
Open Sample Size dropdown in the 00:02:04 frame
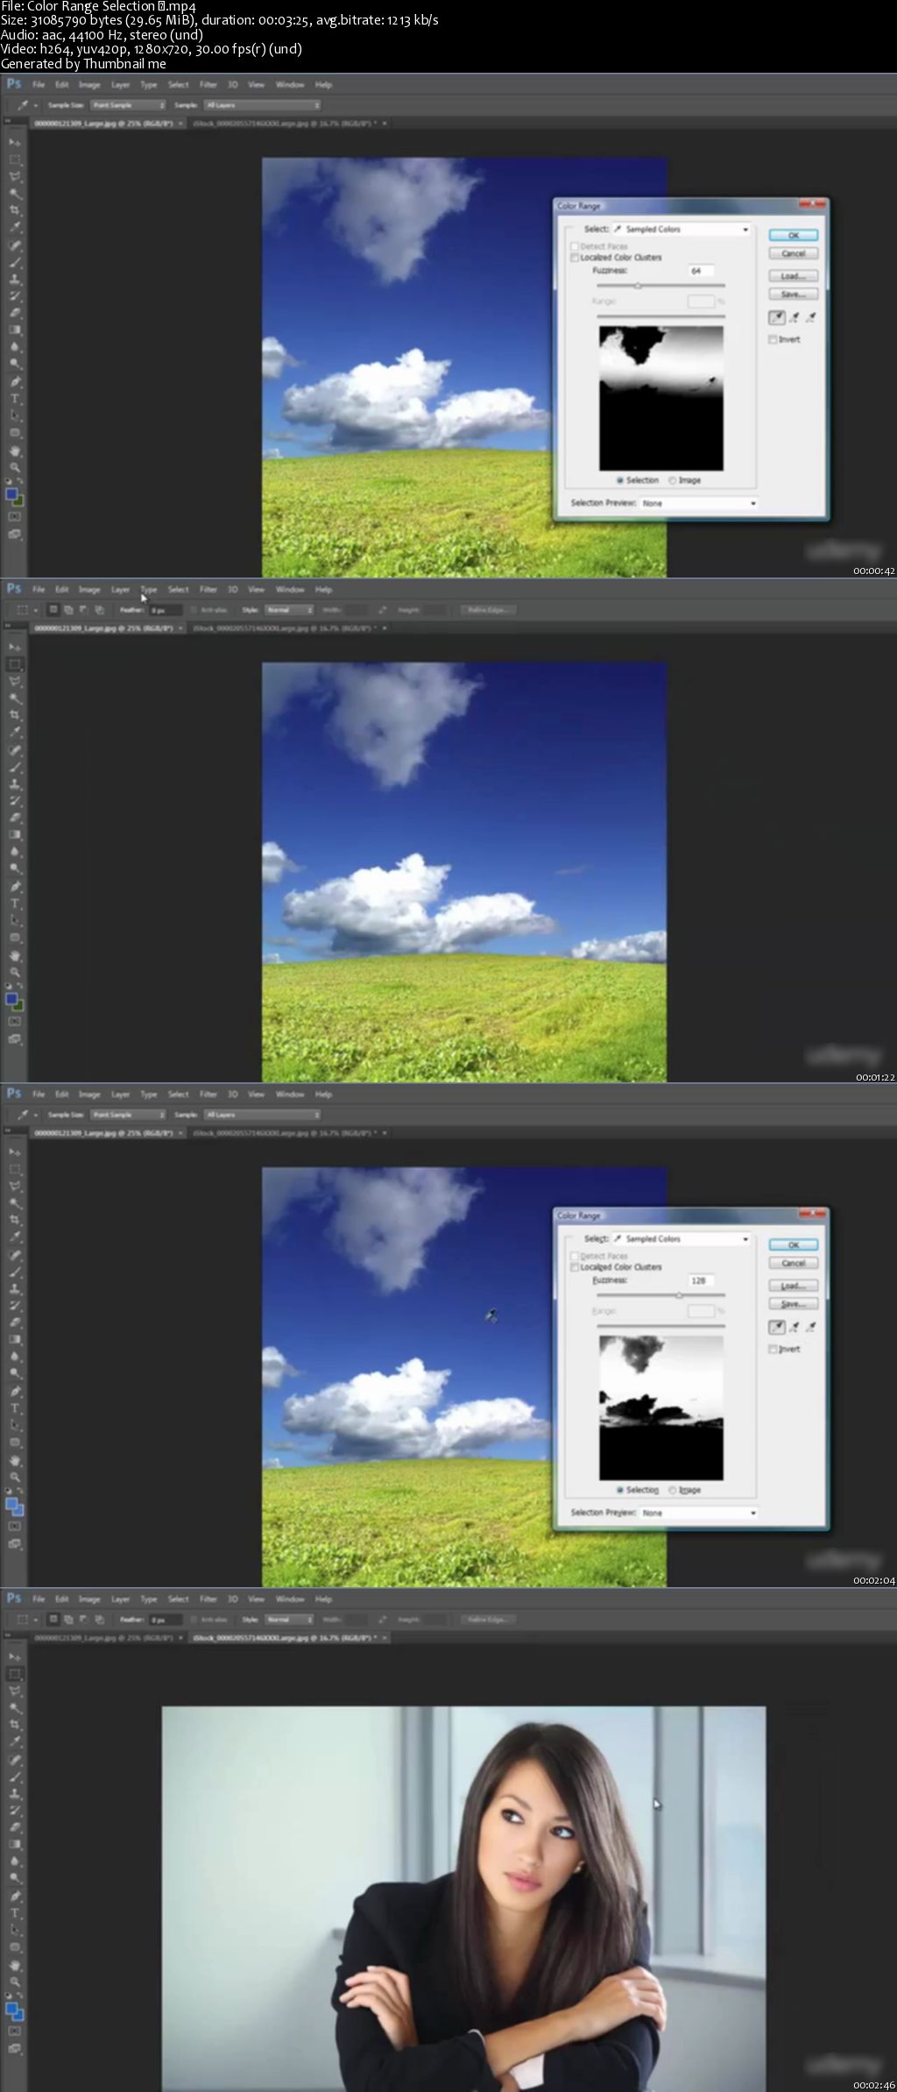[128, 1115]
